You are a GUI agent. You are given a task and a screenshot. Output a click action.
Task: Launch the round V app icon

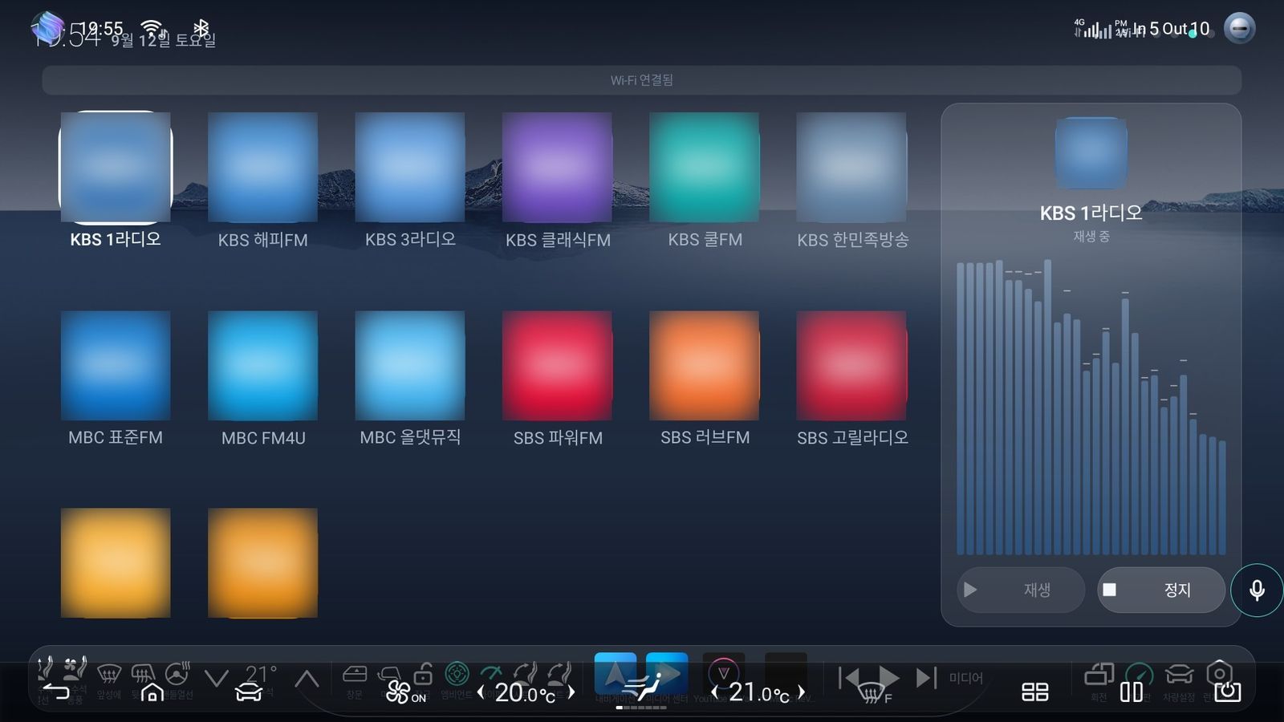coord(724,674)
